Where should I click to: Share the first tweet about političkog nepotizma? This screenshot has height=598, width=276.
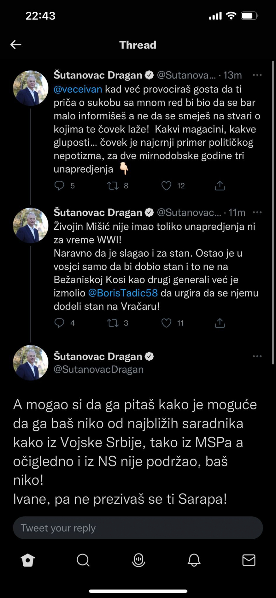(x=220, y=186)
